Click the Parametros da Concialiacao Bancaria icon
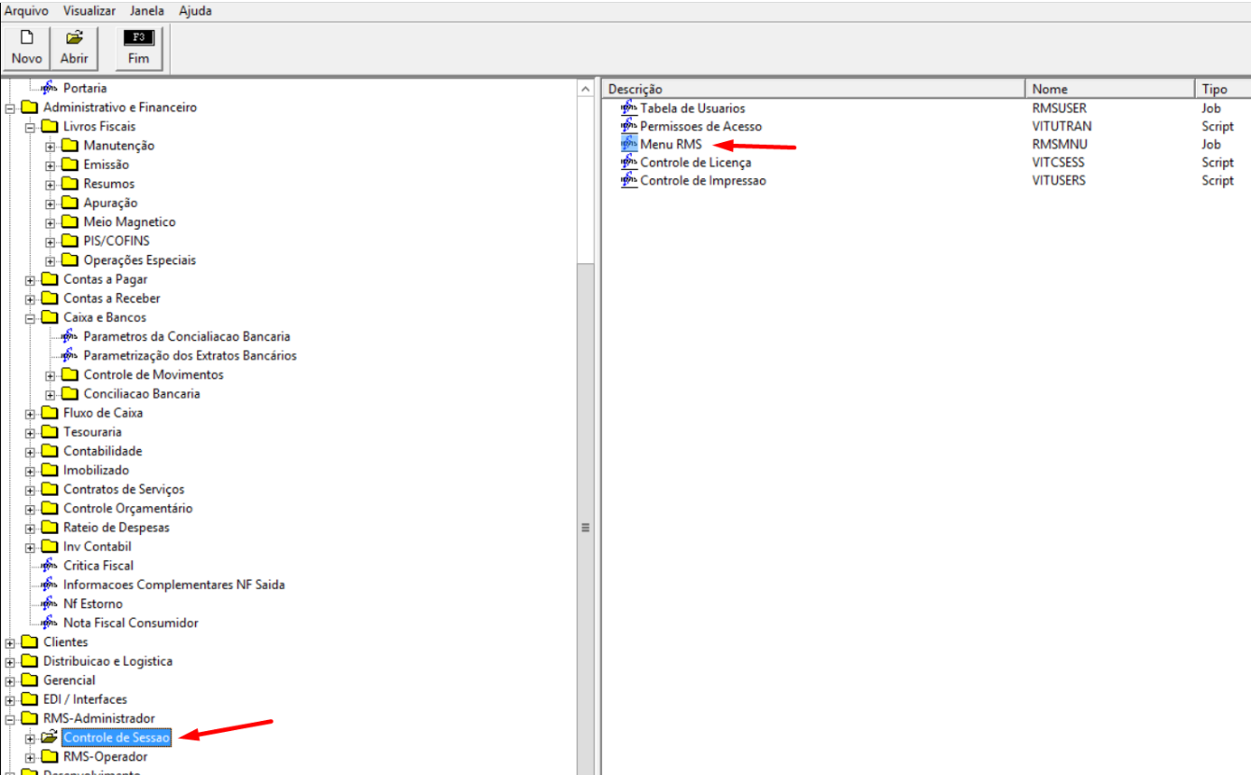The height and width of the screenshot is (775, 1251). 70,336
